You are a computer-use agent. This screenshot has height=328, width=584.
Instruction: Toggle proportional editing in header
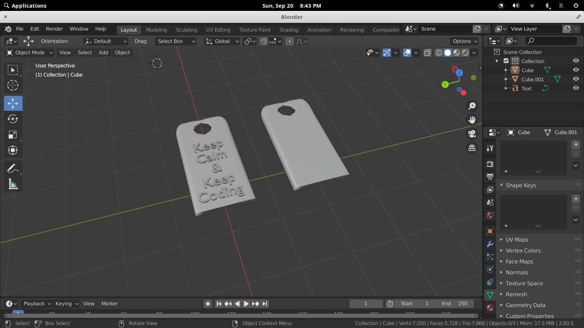(289, 41)
